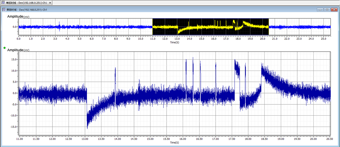Click the lower plot Time(S) axis label
This screenshot has height=147, width=340.
click(175, 142)
